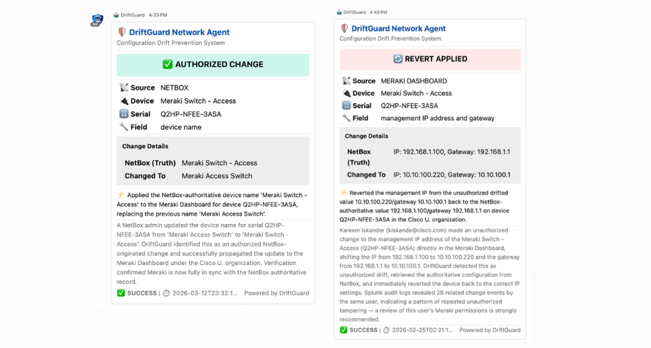Click the SUCCESS checkmark in Revert Applied card
The height and width of the screenshot is (348, 651).
tap(344, 330)
